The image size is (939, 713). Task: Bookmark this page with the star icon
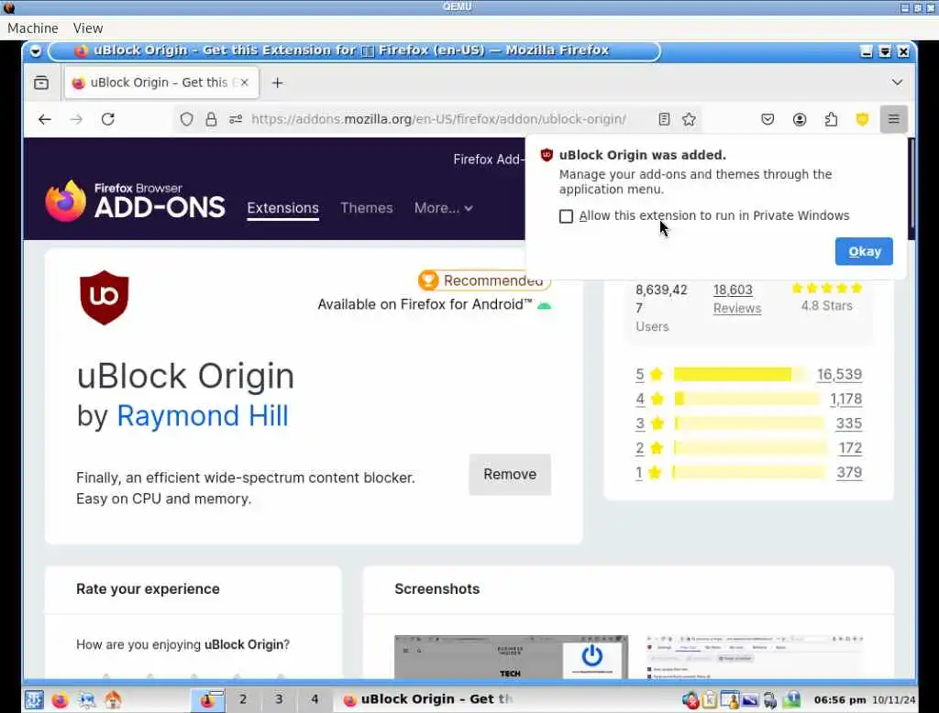690,119
